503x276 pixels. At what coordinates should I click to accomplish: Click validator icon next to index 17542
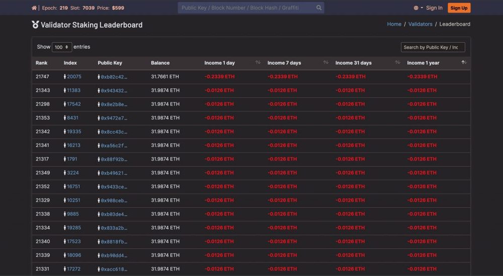tap(65, 104)
